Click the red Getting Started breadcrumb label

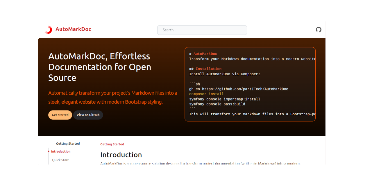pos(112,144)
